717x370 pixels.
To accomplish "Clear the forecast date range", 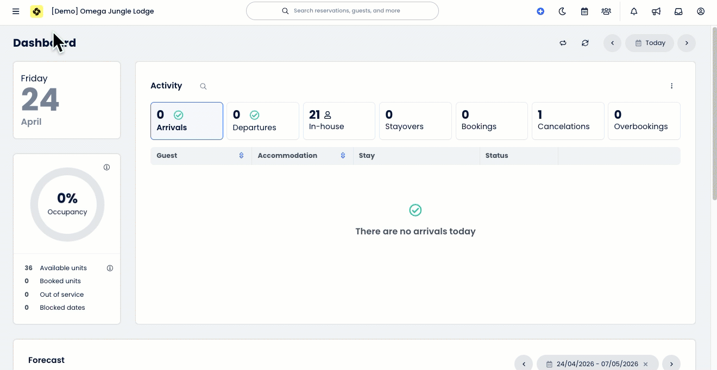I will [x=645, y=364].
